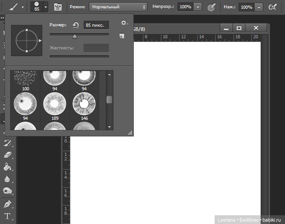Select the History Brush tool

pos(8,142)
